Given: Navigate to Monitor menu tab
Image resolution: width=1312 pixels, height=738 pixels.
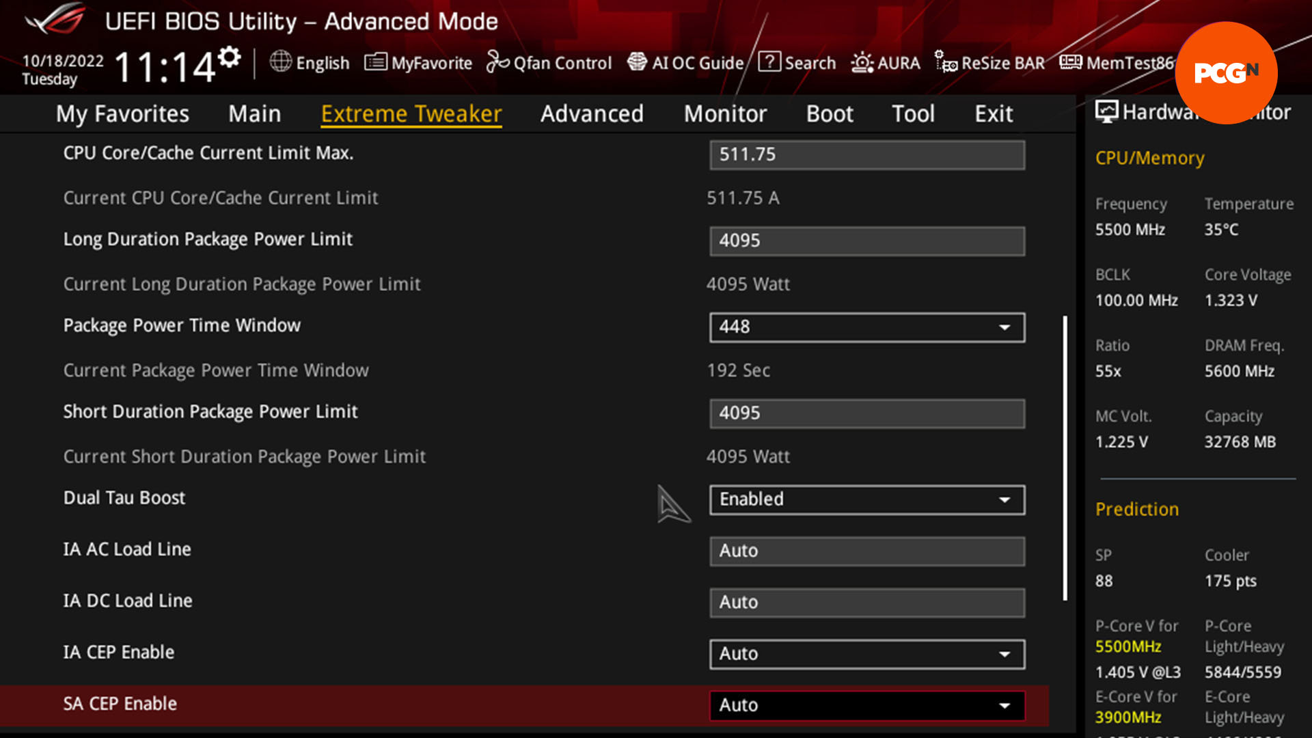Looking at the screenshot, I should point(724,113).
